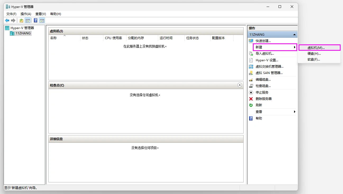Click the 虚拟机(I) panel heading
Viewport: 343px width, 194px height.
tap(56, 31)
